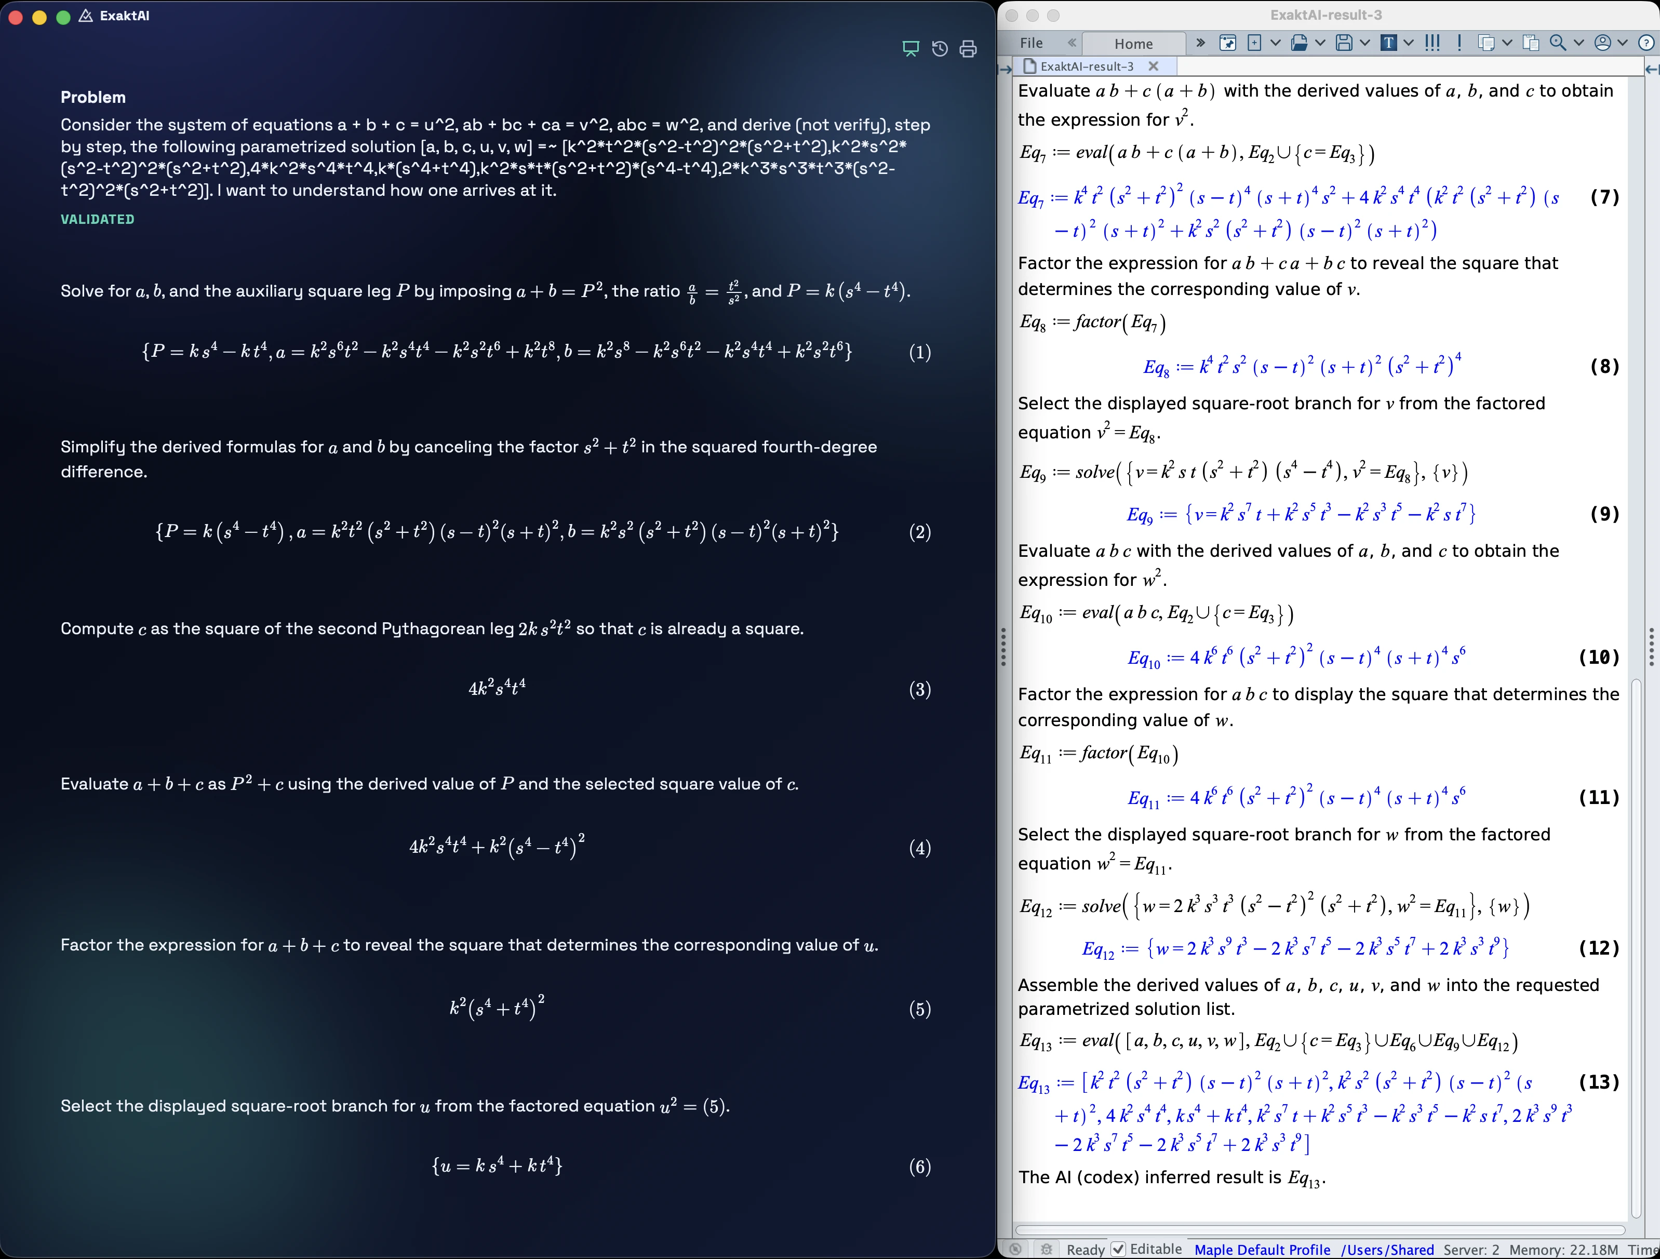This screenshot has height=1259, width=1660.
Task: Click the yellow minimize button of ExaktAI window
Action: click(x=39, y=17)
